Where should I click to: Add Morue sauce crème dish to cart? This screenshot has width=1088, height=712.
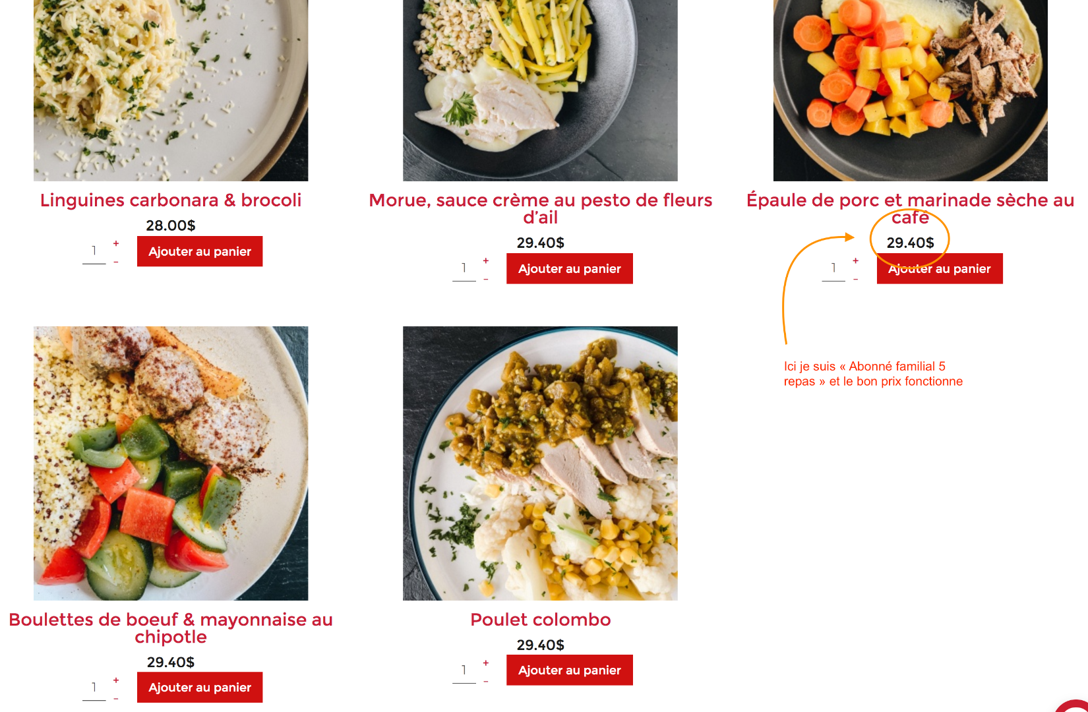click(x=570, y=268)
